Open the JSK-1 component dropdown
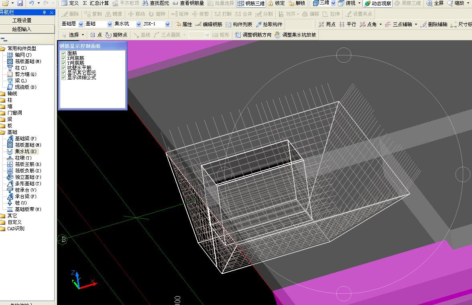 [x=167, y=24]
